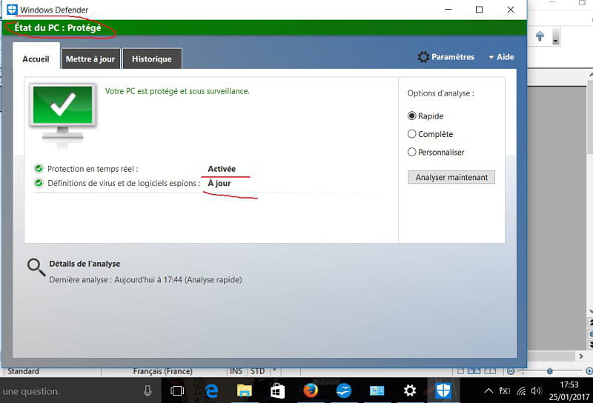Click the 'Activée' status text

click(222, 169)
